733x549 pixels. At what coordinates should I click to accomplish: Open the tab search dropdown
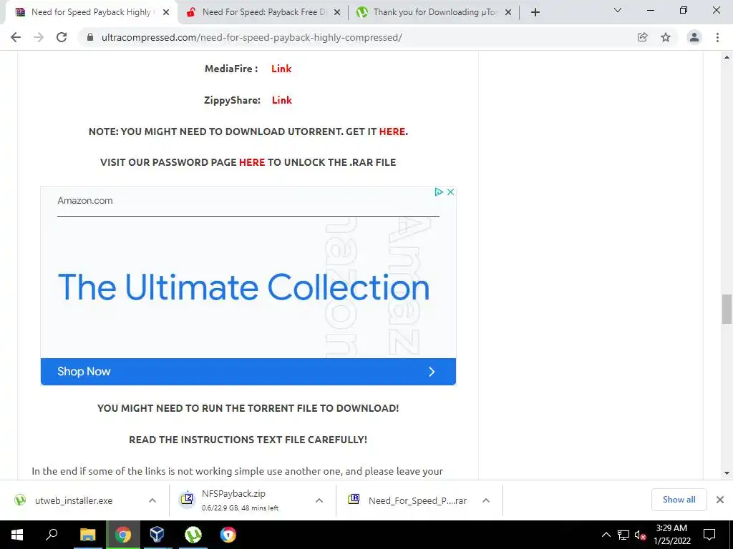pyautogui.click(x=618, y=10)
